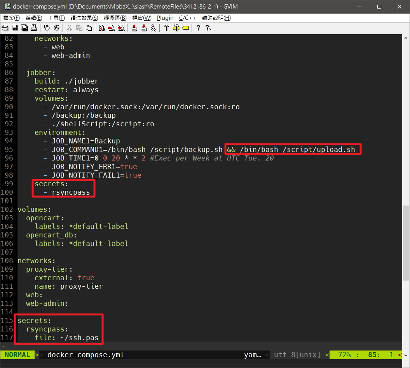
Task: Open the Plugin menu
Action: (x=165, y=18)
